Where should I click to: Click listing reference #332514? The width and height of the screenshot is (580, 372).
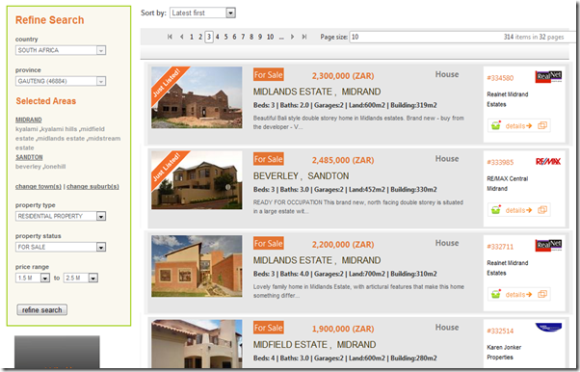[500, 331]
